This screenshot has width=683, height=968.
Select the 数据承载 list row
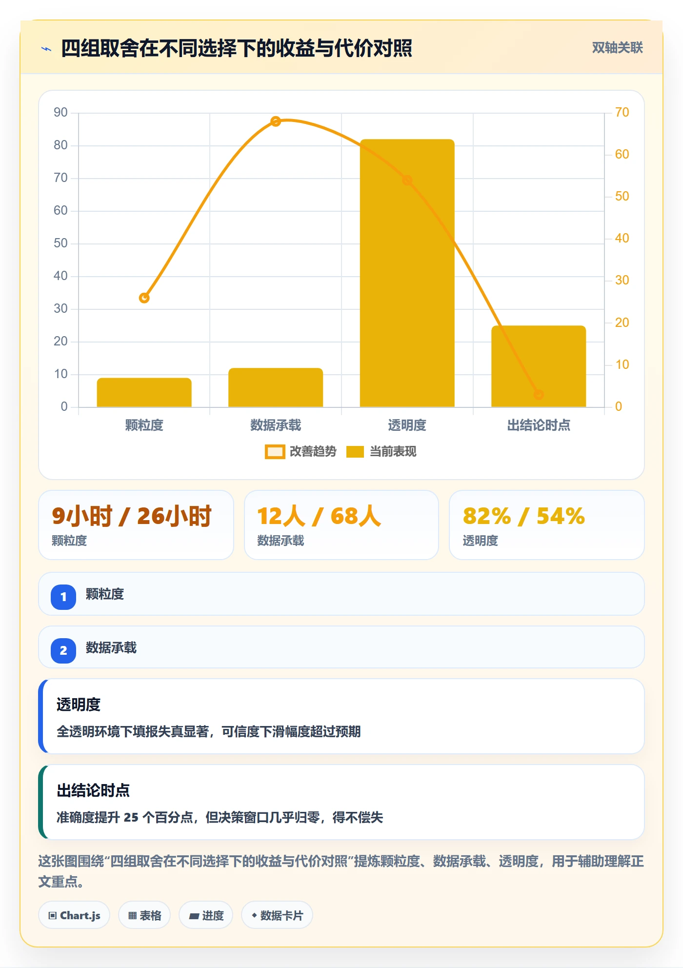click(x=341, y=647)
